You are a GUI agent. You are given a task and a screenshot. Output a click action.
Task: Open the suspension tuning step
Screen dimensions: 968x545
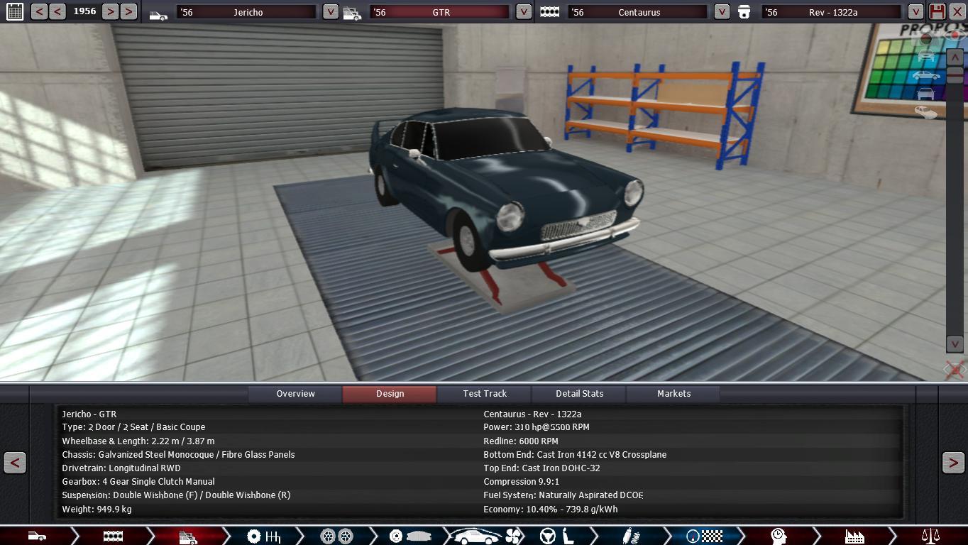point(631,536)
